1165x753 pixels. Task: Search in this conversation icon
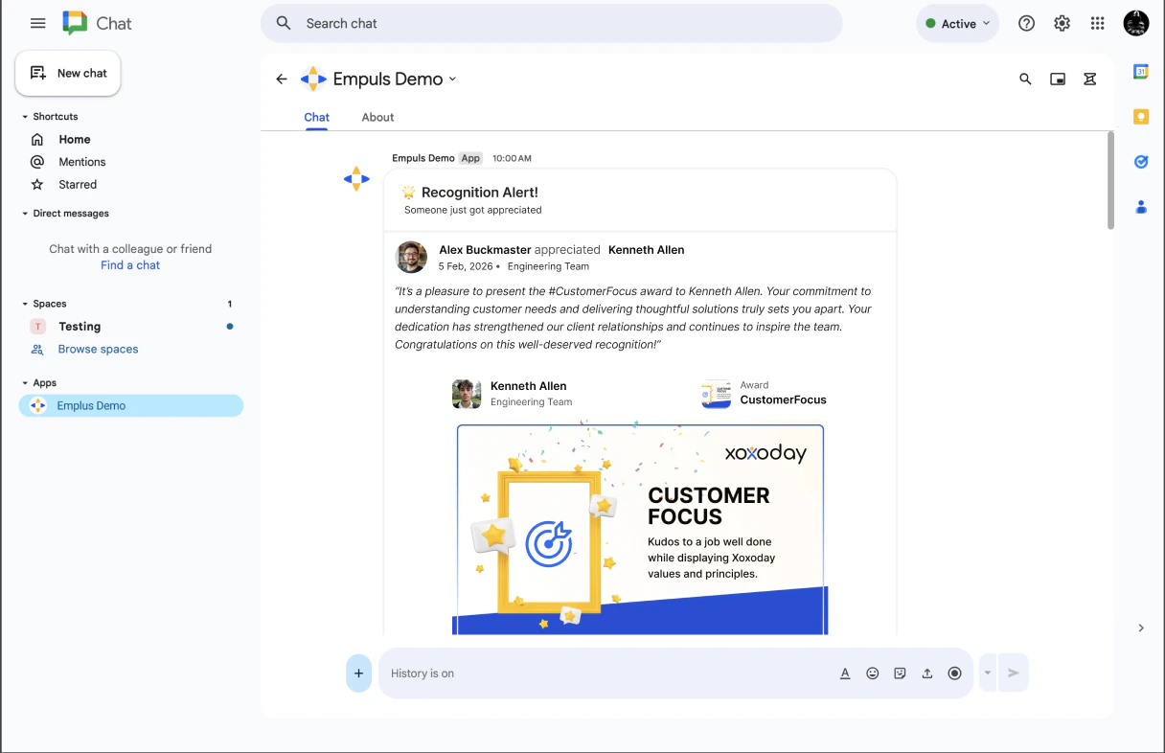[x=1025, y=79]
